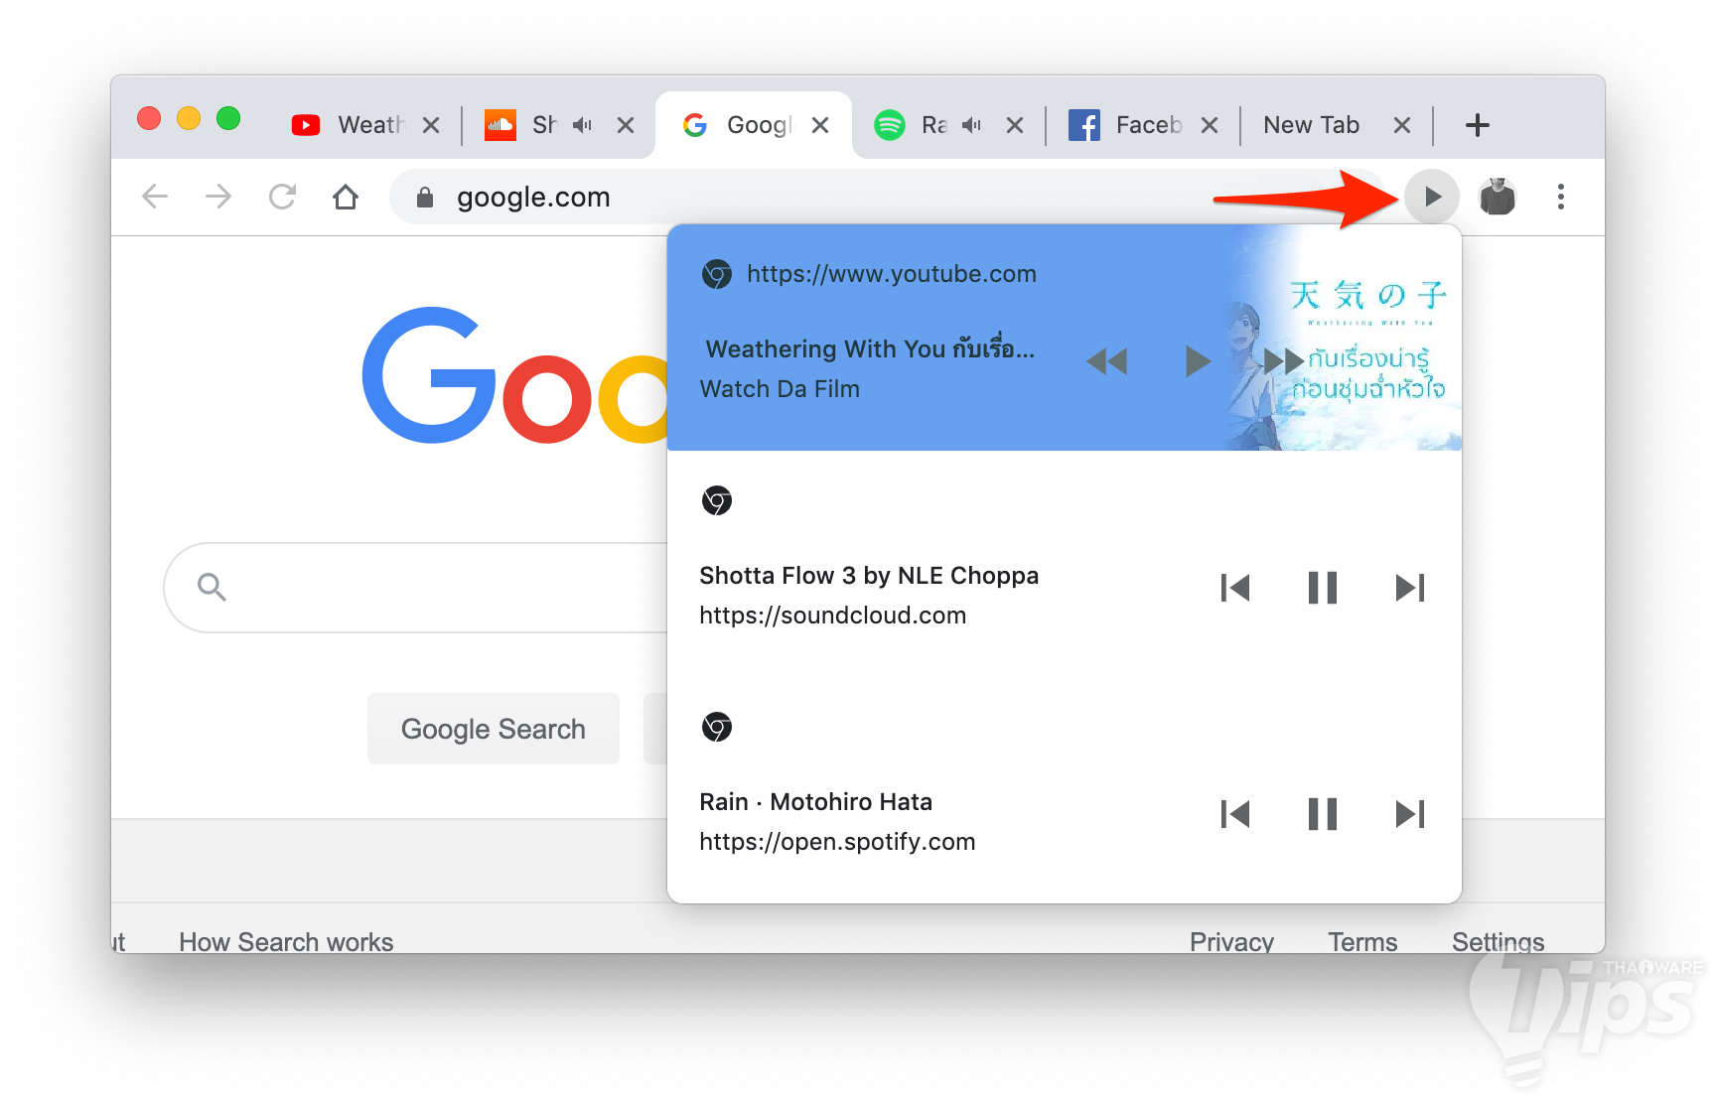Click the https://soundcloud.com source text
The width and height of the screenshot is (1716, 1100).
click(x=832, y=616)
